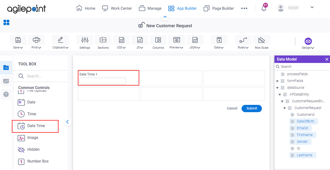The image size is (330, 170).
Task: Collapse the APDataEntity tree node
Action: pos(280,95)
